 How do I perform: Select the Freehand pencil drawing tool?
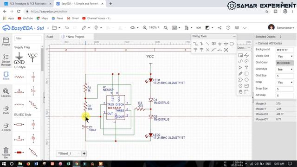click(240, 73)
